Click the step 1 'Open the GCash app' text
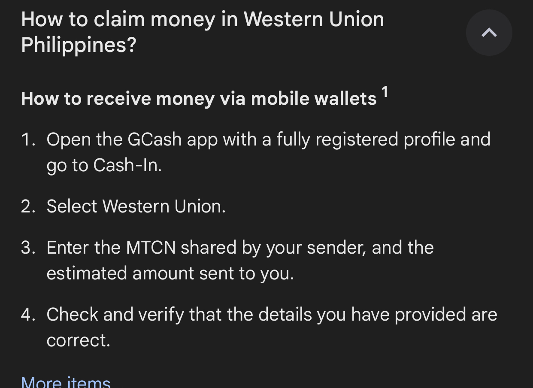Viewport: 533px width, 388px height. click(x=268, y=139)
